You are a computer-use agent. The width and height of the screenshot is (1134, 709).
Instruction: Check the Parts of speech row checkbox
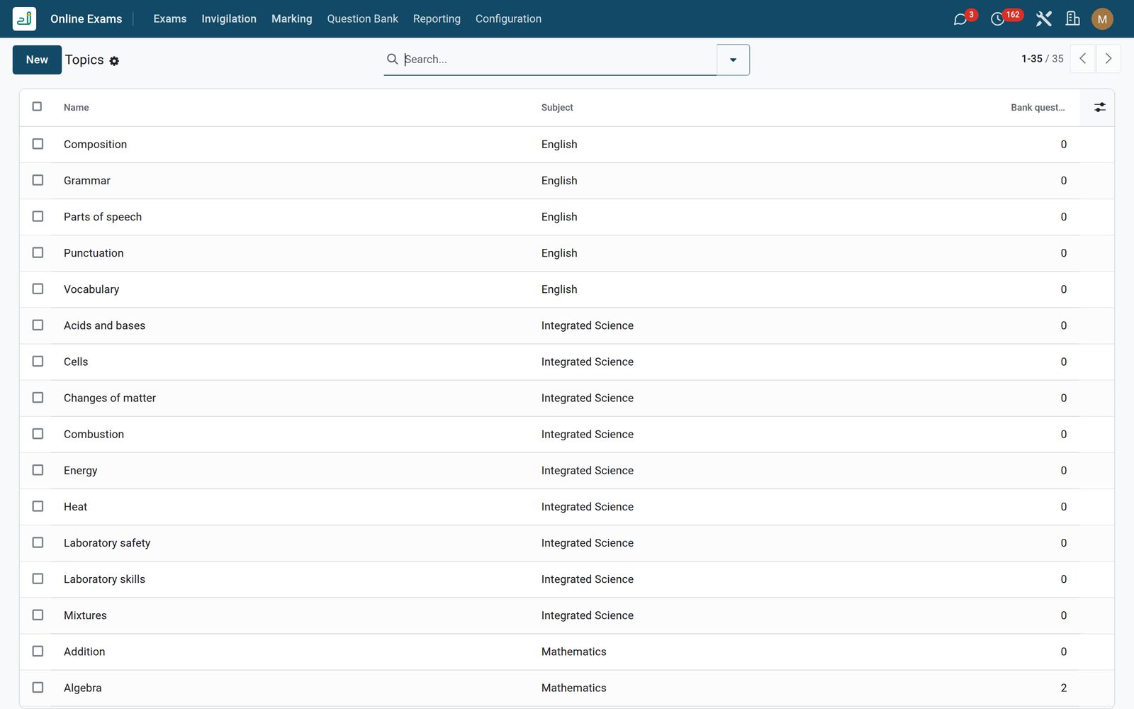pos(38,216)
